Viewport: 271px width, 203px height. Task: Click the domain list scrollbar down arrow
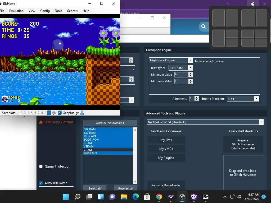tap(135, 182)
